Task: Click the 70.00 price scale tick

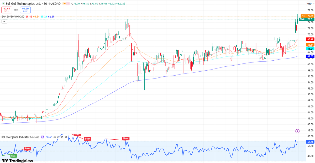Action: [x=310, y=35]
